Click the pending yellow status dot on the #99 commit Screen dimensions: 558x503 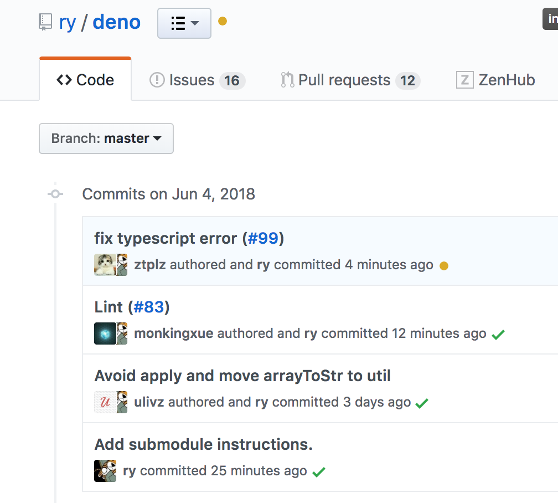[x=444, y=266]
